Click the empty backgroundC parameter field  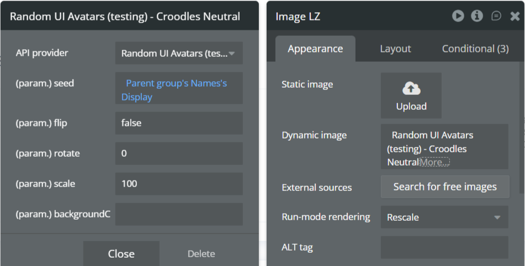click(x=179, y=214)
